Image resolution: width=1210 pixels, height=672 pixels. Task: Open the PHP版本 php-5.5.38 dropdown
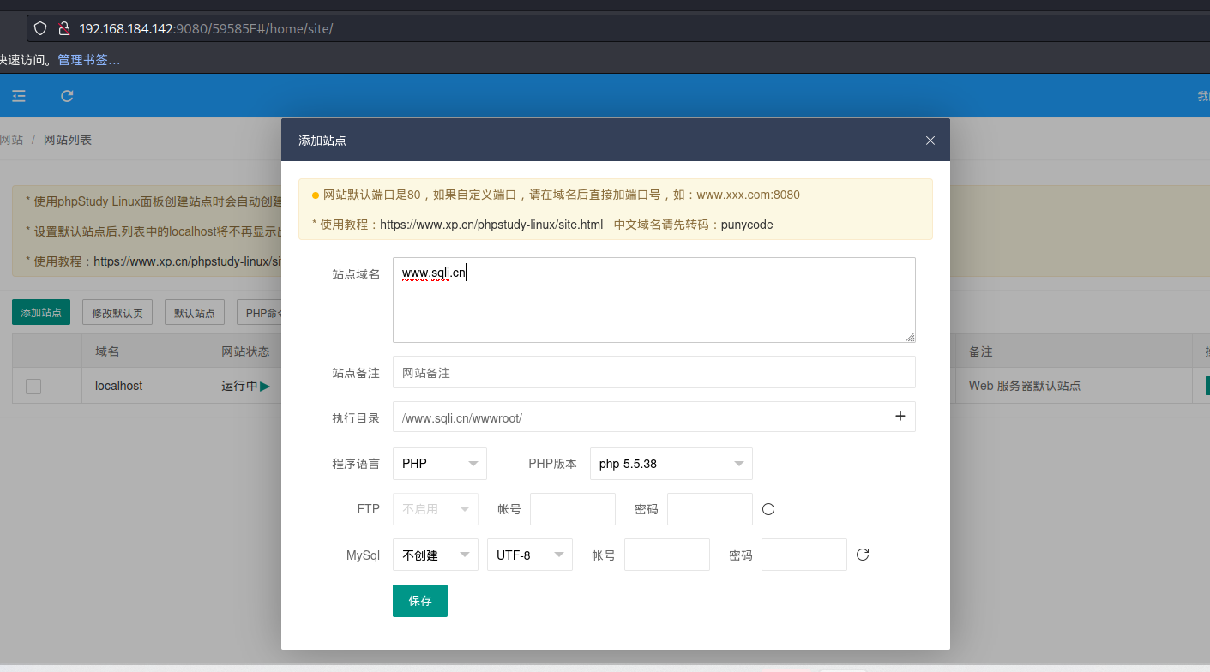point(671,464)
